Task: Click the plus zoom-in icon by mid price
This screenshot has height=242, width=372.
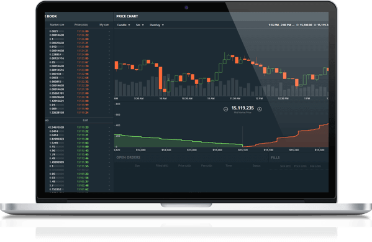Action: 260,109
